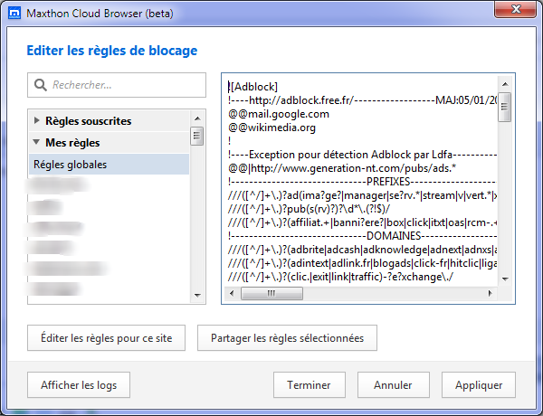Click the rules list scrollbar thumb
Image resolution: width=543 pixels, height=416 pixels.
(197, 137)
